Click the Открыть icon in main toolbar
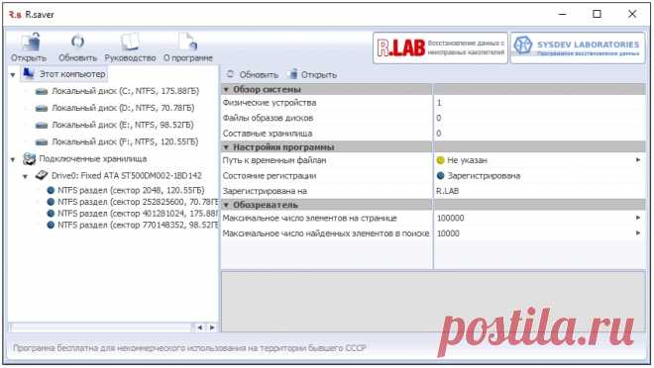The height and width of the screenshot is (368, 654). coord(31,42)
